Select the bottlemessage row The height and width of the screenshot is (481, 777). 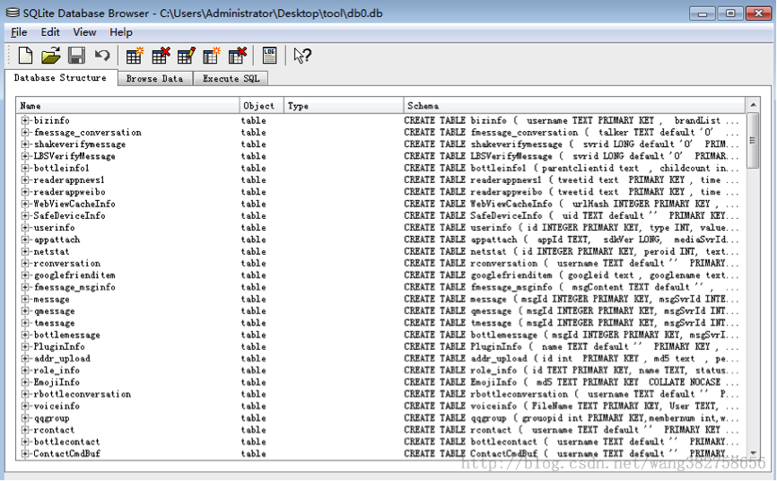point(380,335)
